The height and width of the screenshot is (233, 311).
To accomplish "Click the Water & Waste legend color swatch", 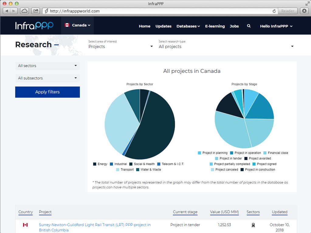I will [138, 170].
